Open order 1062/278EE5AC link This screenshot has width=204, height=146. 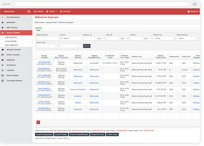click(x=44, y=69)
